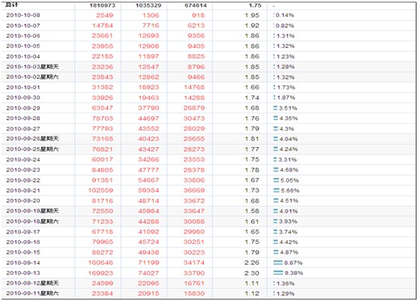Open the 160646 value for 2010-09-14
418x301 pixels.
[100, 263]
